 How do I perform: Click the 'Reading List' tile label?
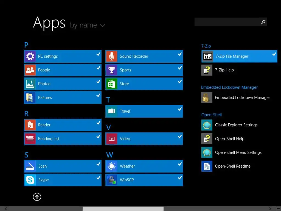49,139
